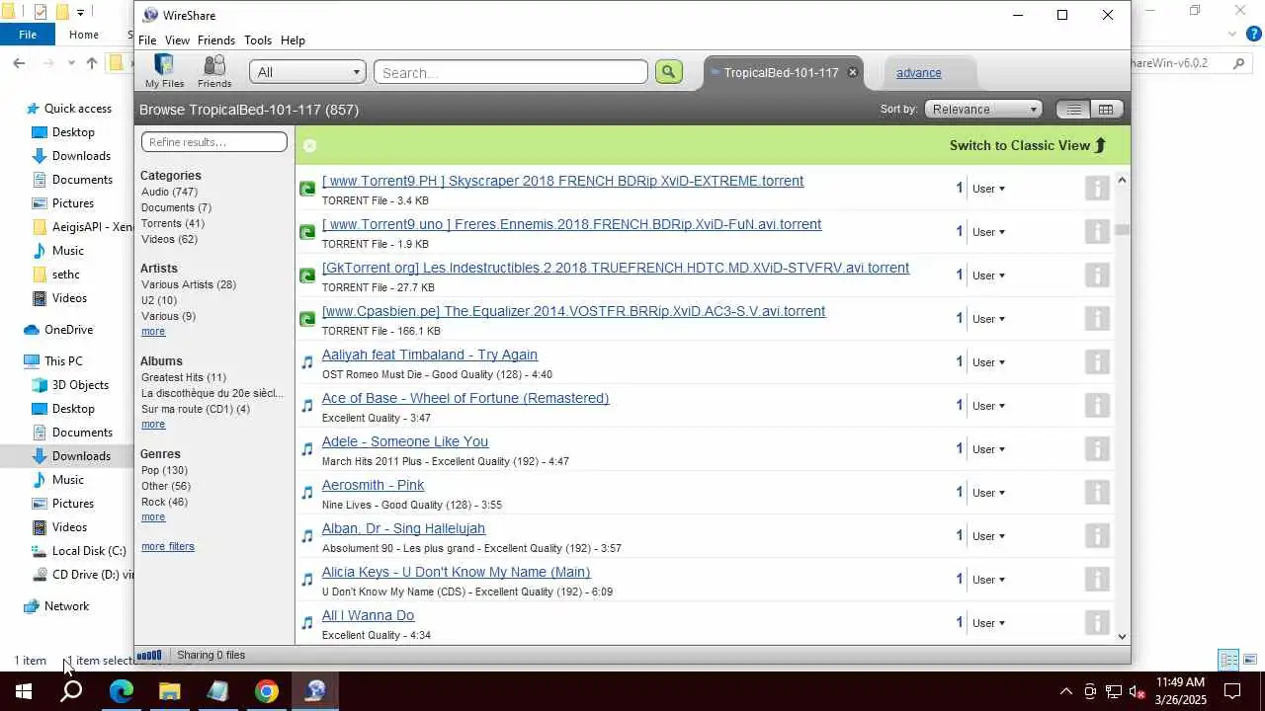Filter by Videos (62) category

169,239
